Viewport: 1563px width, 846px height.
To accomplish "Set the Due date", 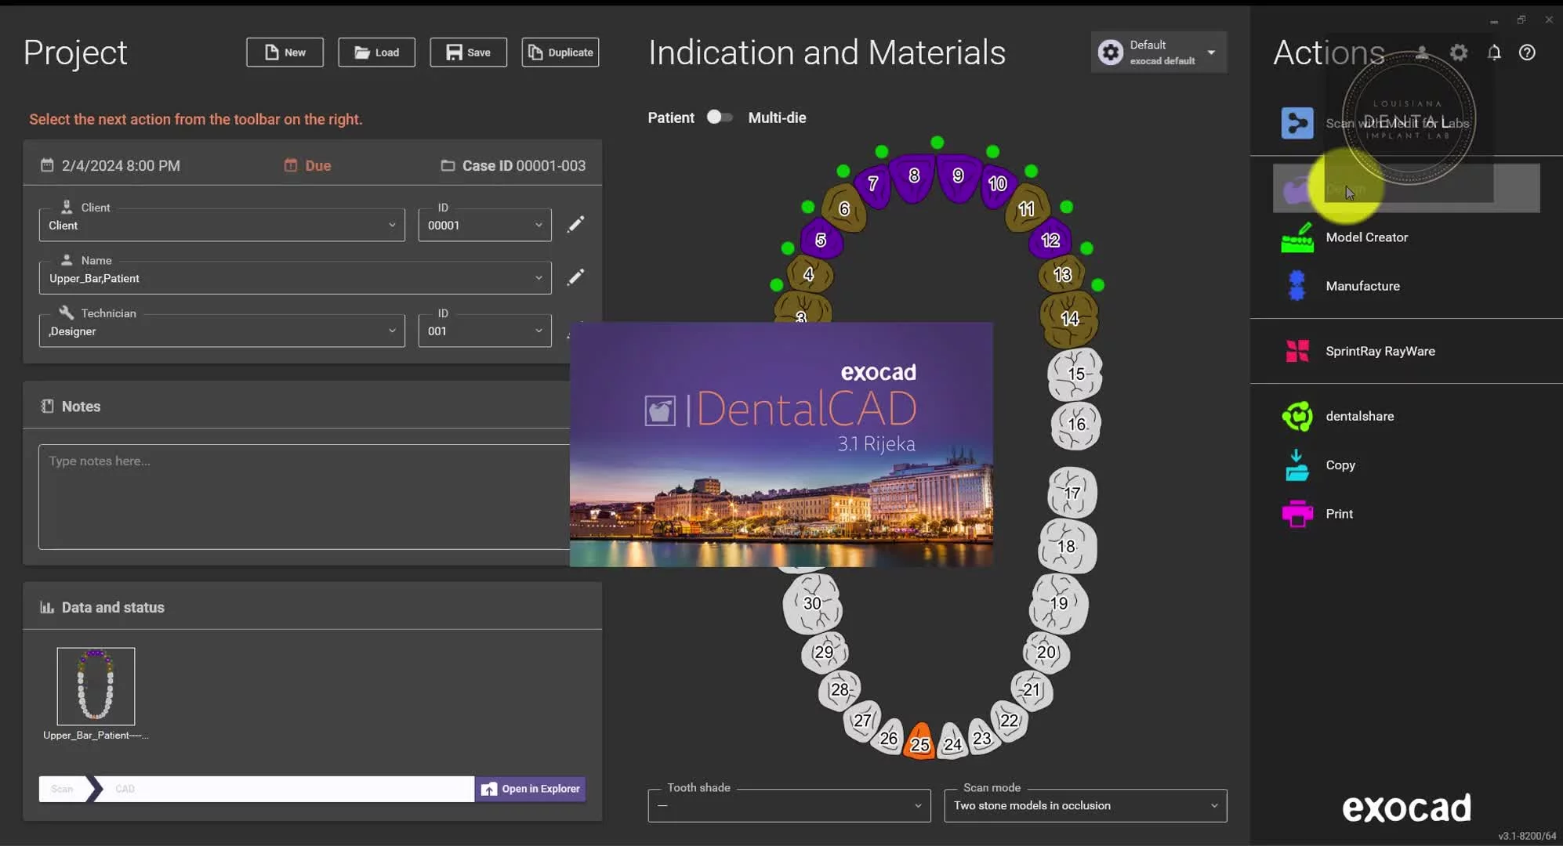I will pos(307,165).
